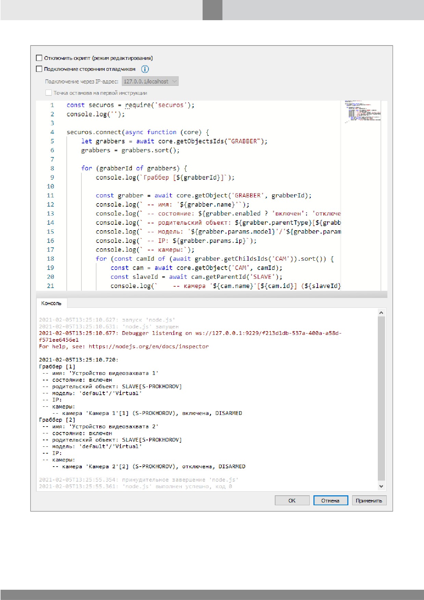Click line number 8 in the editor gutter
The width and height of the screenshot is (424, 600).
52,168
